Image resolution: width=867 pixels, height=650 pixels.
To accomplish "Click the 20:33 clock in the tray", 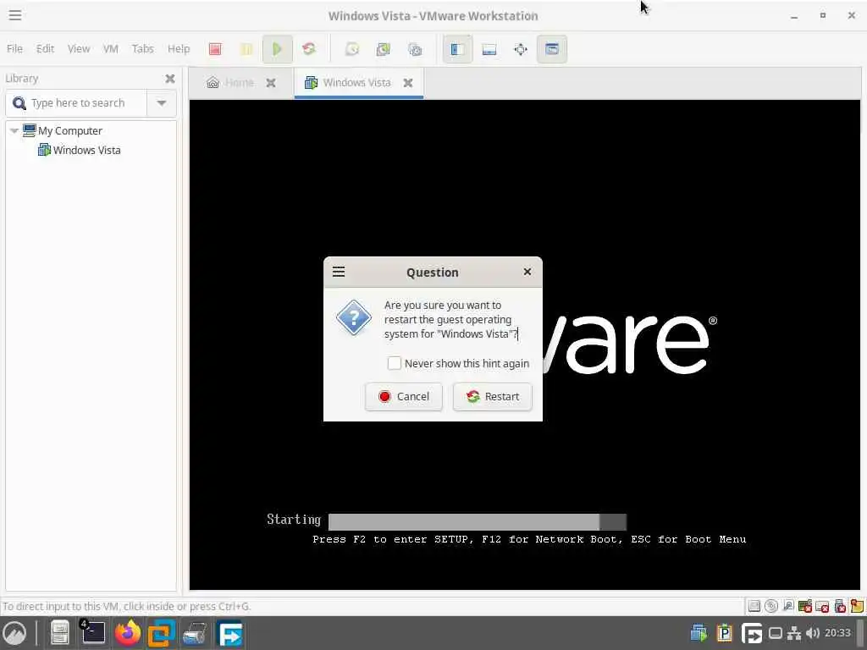I will (837, 633).
